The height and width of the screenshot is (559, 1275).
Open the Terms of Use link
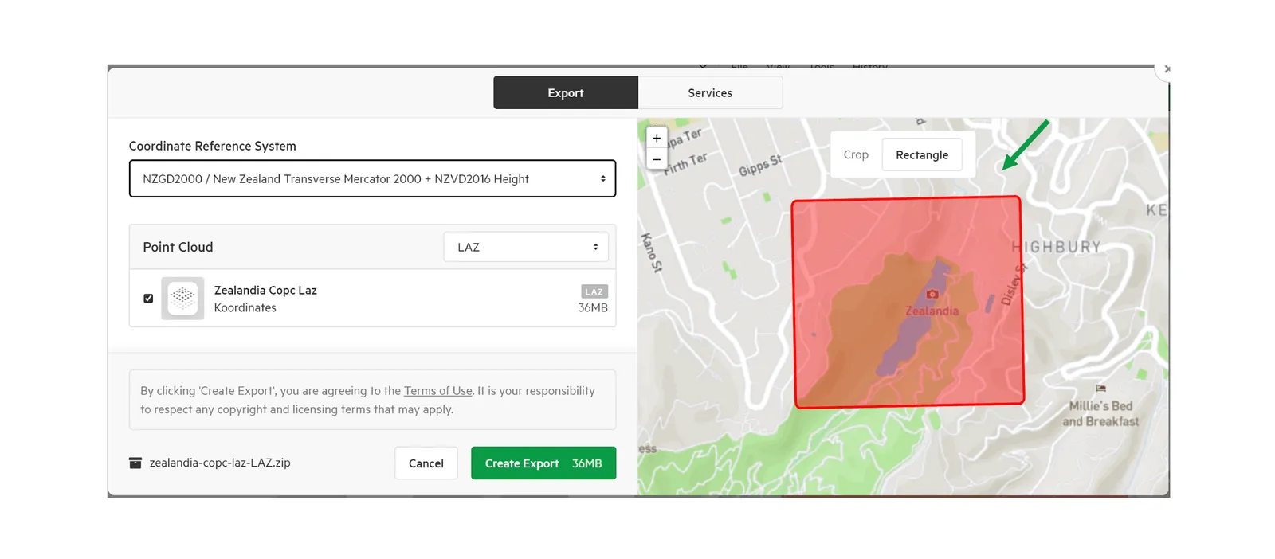click(438, 391)
